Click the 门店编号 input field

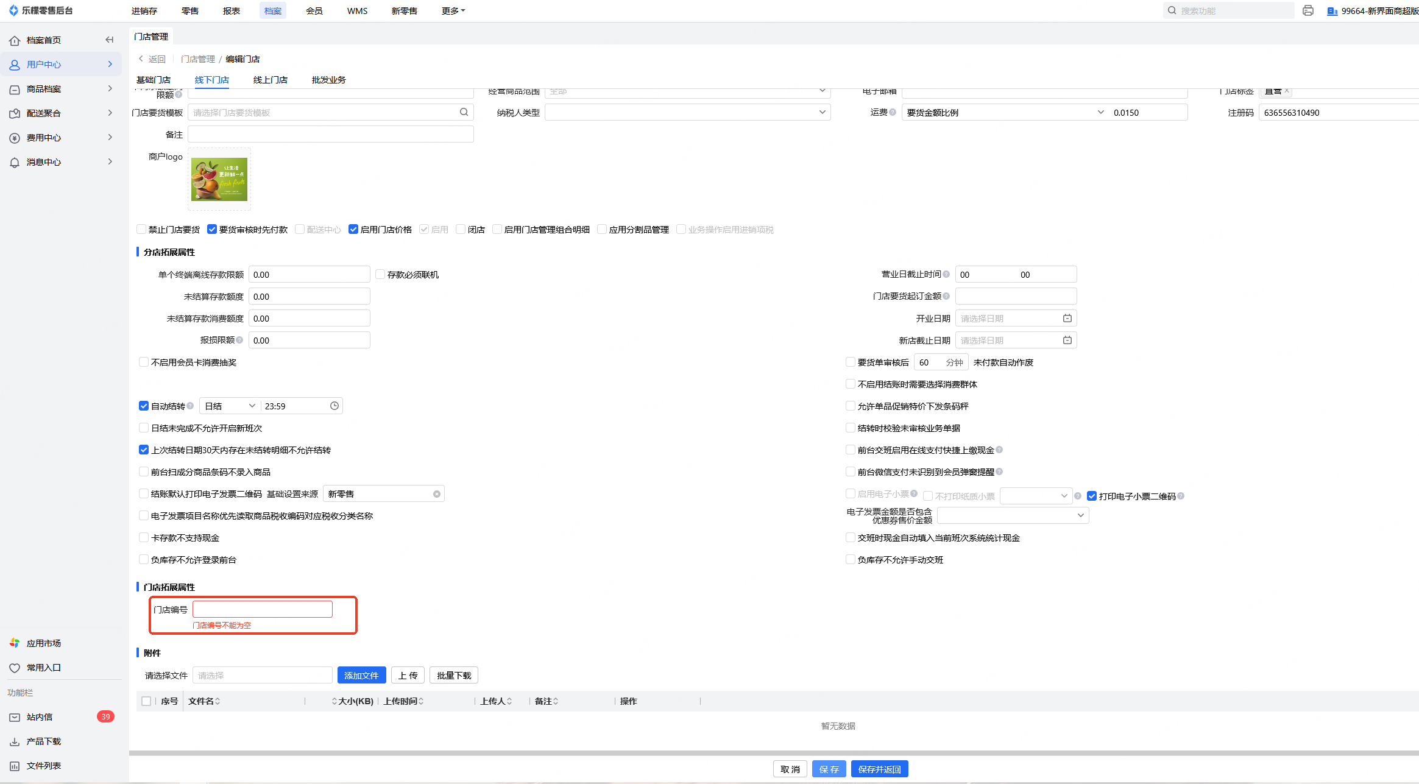(x=262, y=609)
